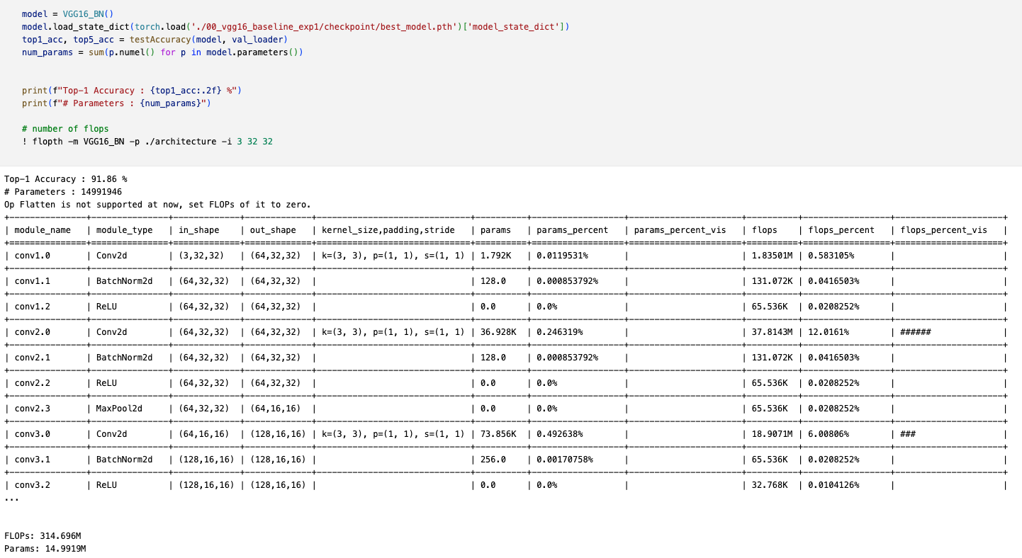
Task: Click the Top-1 Accuracy print statement
Action: pyautogui.click(x=132, y=91)
